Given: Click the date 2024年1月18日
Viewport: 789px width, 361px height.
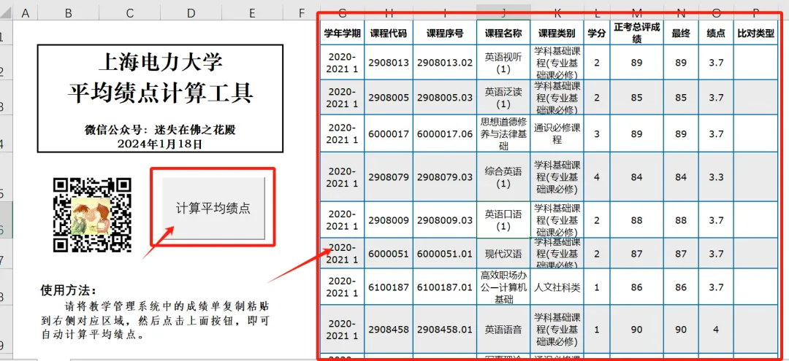Looking at the screenshot, I should click(x=160, y=144).
